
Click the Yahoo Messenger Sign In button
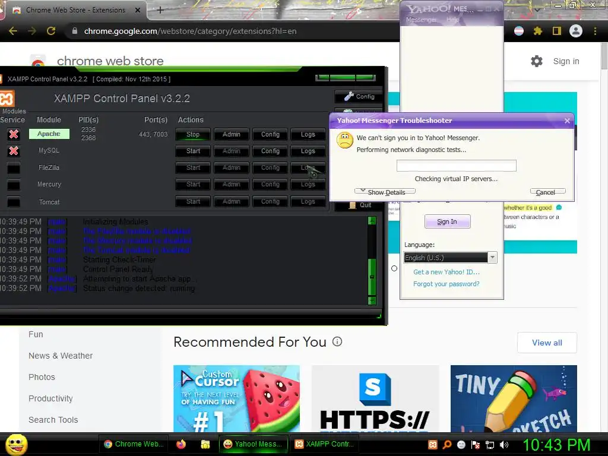pos(448,221)
